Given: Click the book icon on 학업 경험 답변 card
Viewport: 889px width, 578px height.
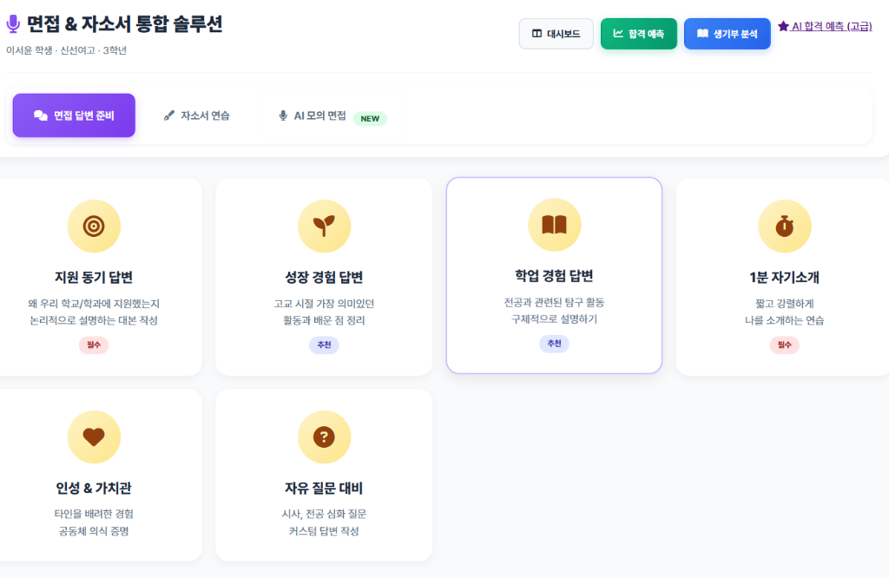Looking at the screenshot, I should (x=554, y=224).
